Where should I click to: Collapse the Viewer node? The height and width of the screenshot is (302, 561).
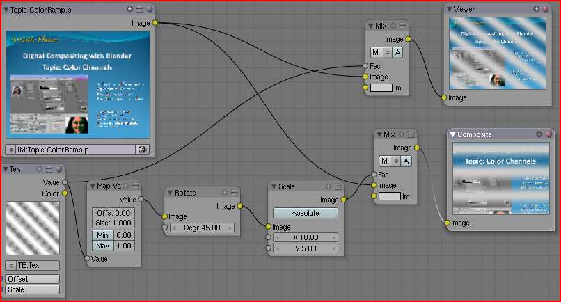point(450,9)
